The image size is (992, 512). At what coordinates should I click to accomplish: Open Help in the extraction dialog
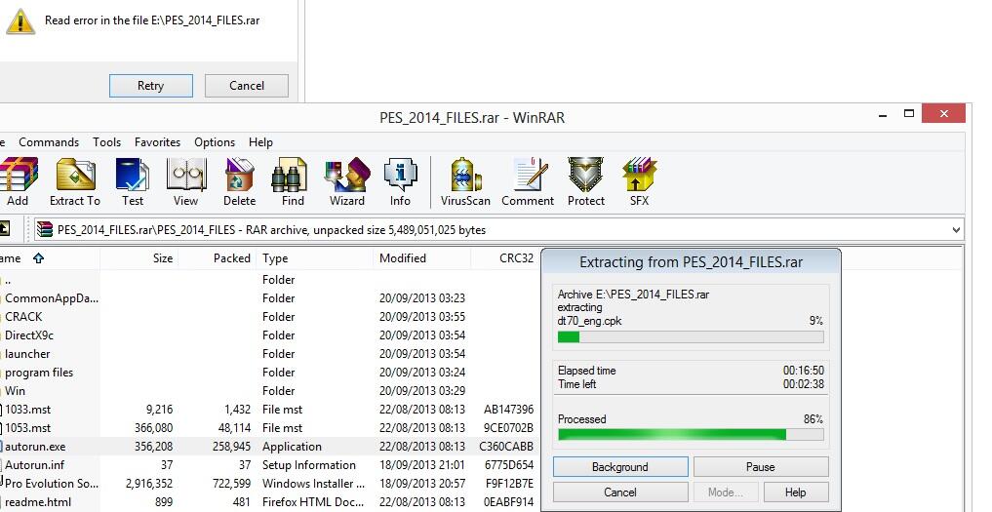pos(796,492)
